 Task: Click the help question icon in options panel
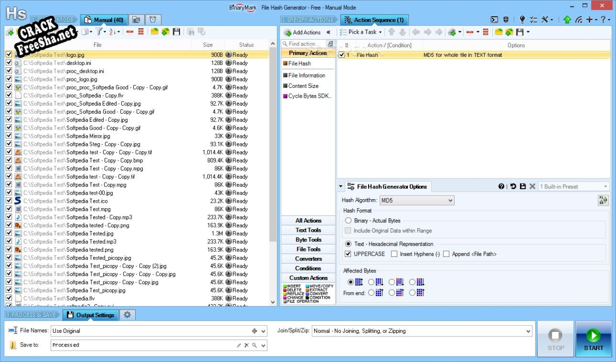[x=501, y=187]
